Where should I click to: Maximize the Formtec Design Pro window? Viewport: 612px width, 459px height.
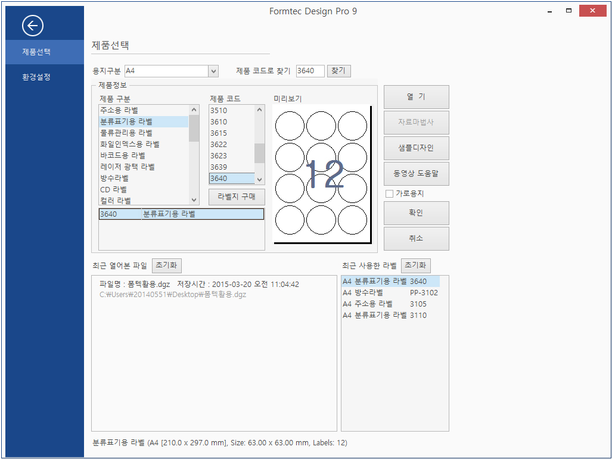tap(568, 11)
